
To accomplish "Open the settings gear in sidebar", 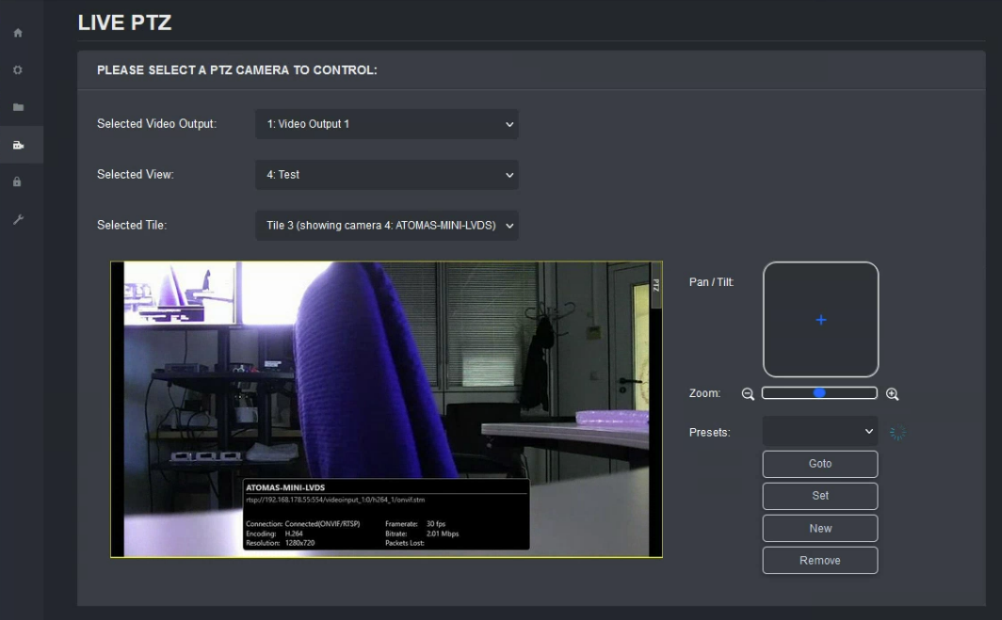I will 18,71.
